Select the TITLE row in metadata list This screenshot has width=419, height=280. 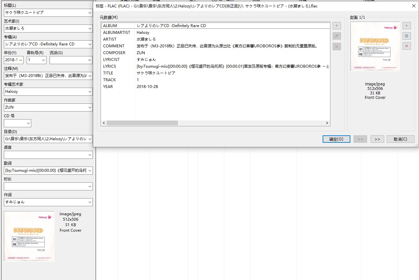pos(215,73)
